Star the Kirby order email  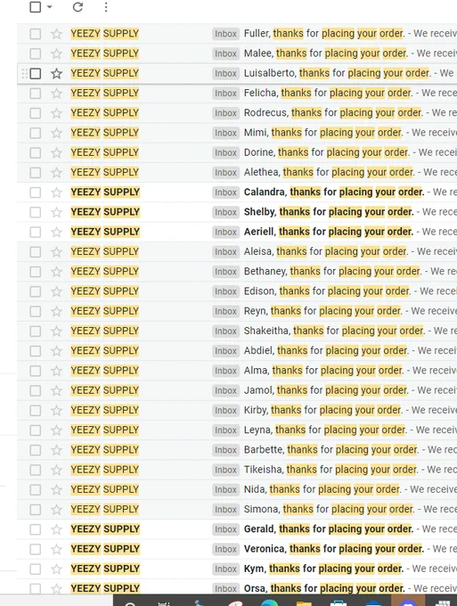56,411
